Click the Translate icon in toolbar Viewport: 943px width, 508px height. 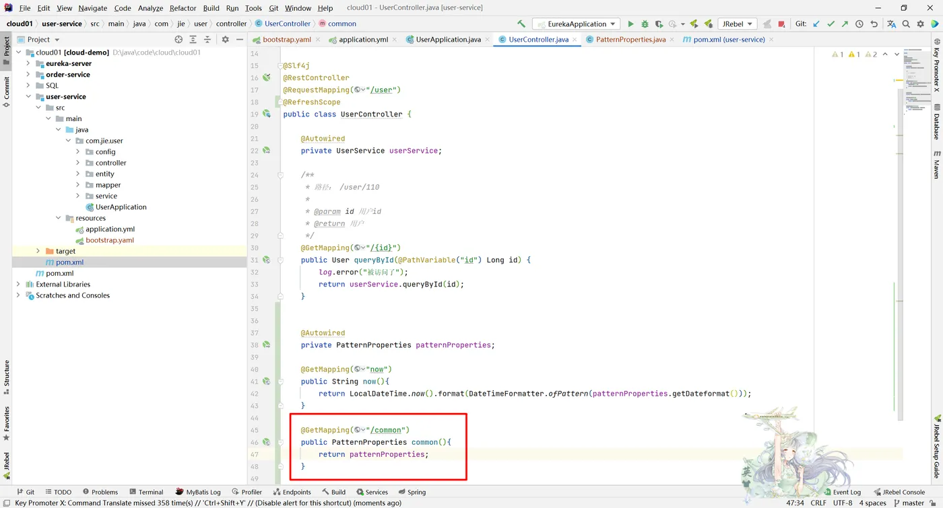[891, 24]
